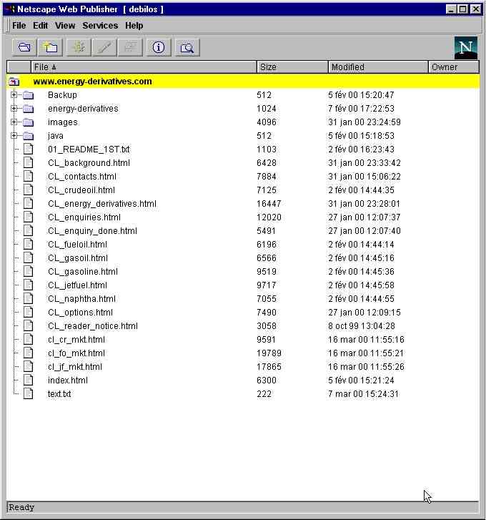Click the new folder toolbar icon

tap(50, 47)
